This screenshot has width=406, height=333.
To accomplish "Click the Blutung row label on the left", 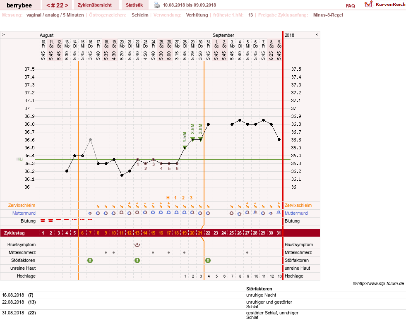I will point(28,221).
